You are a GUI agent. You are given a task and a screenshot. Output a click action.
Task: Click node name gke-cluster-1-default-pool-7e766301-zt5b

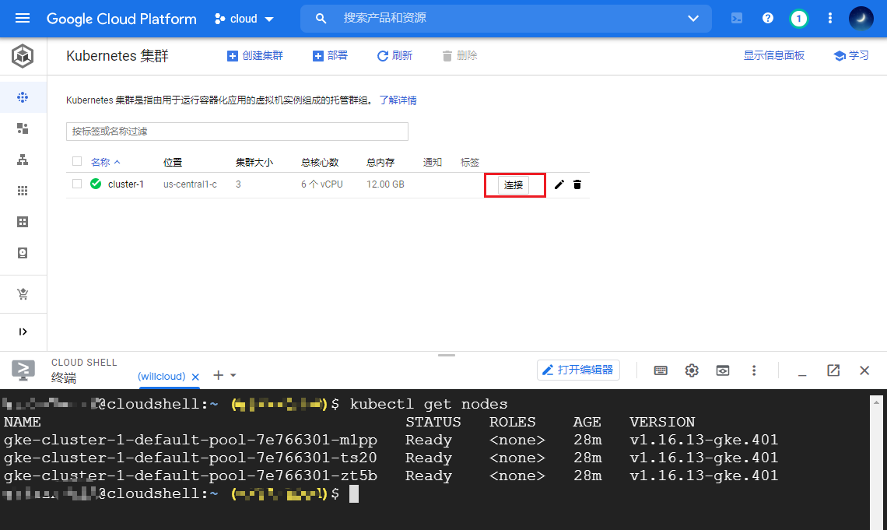click(x=191, y=476)
